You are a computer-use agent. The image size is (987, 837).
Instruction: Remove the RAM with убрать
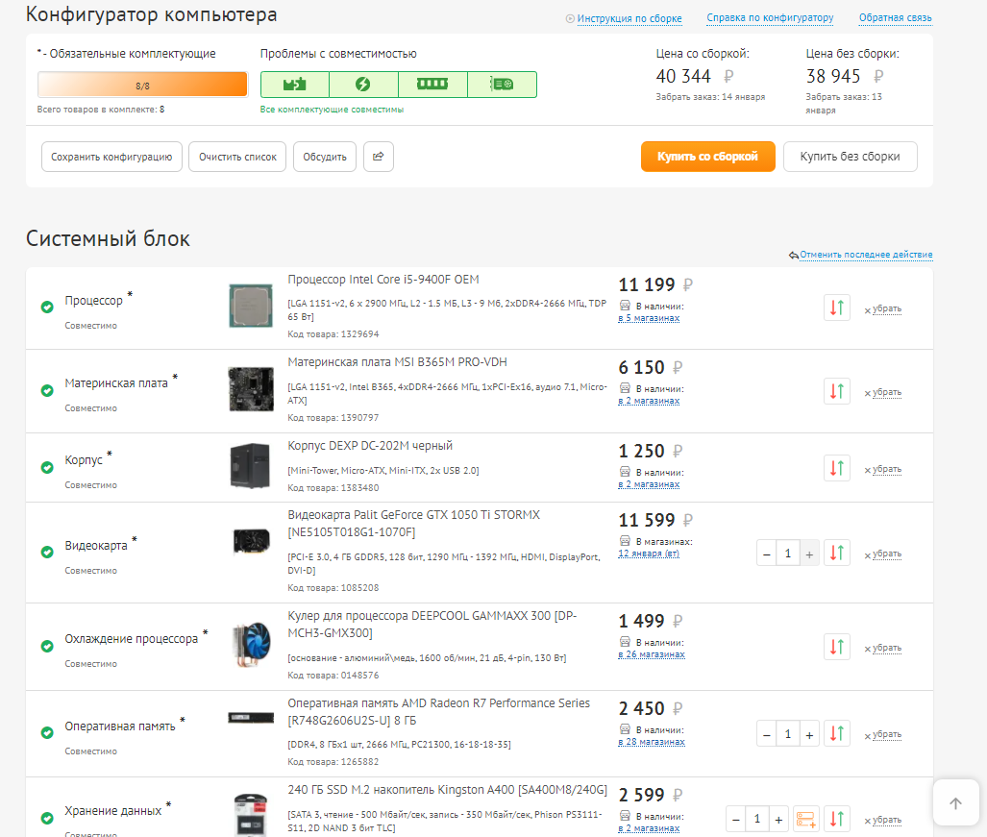[x=886, y=734]
